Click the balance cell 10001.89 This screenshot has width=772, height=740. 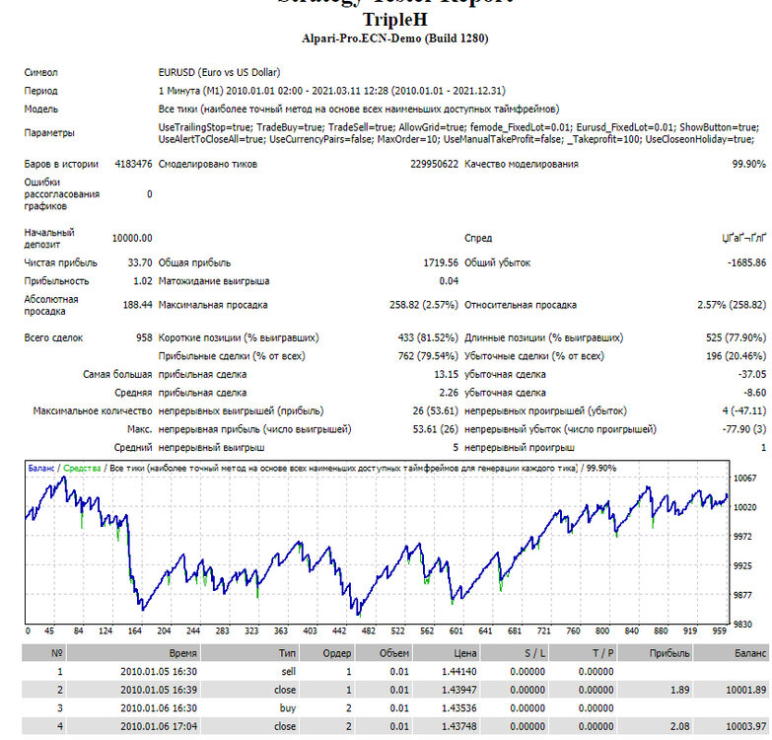pos(746,690)
